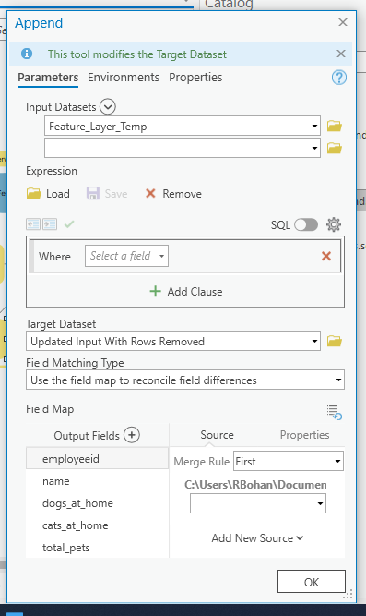Screen dimensions: 366x616
Task: Browse folder for Target Dataset
Action: 335,341
